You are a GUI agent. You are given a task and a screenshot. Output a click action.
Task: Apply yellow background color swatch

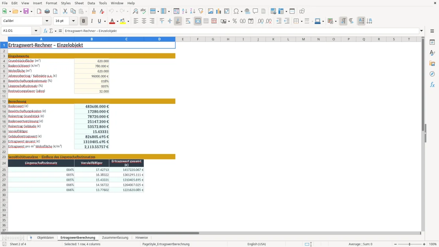click(x=123, y=21)
